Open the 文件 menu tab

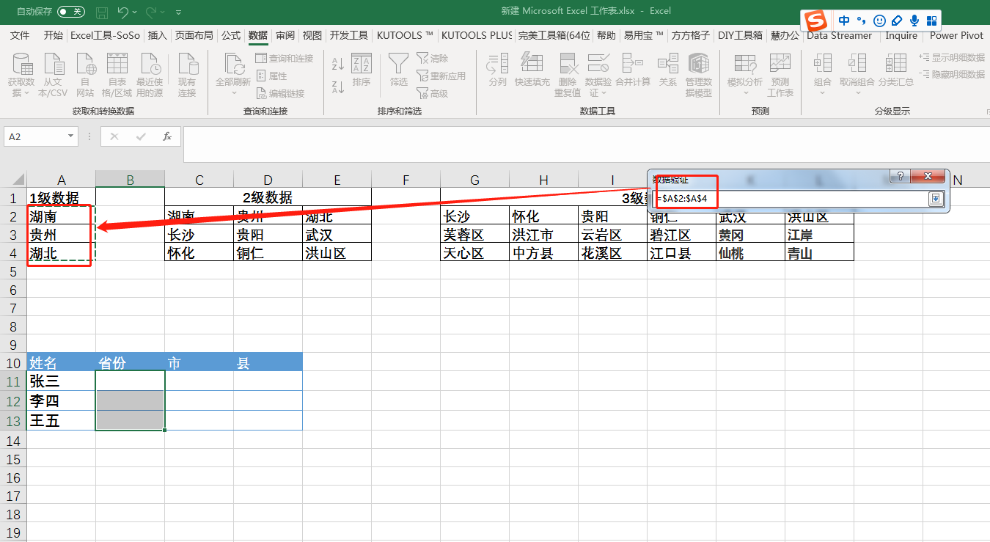click(x=20, y=35)
